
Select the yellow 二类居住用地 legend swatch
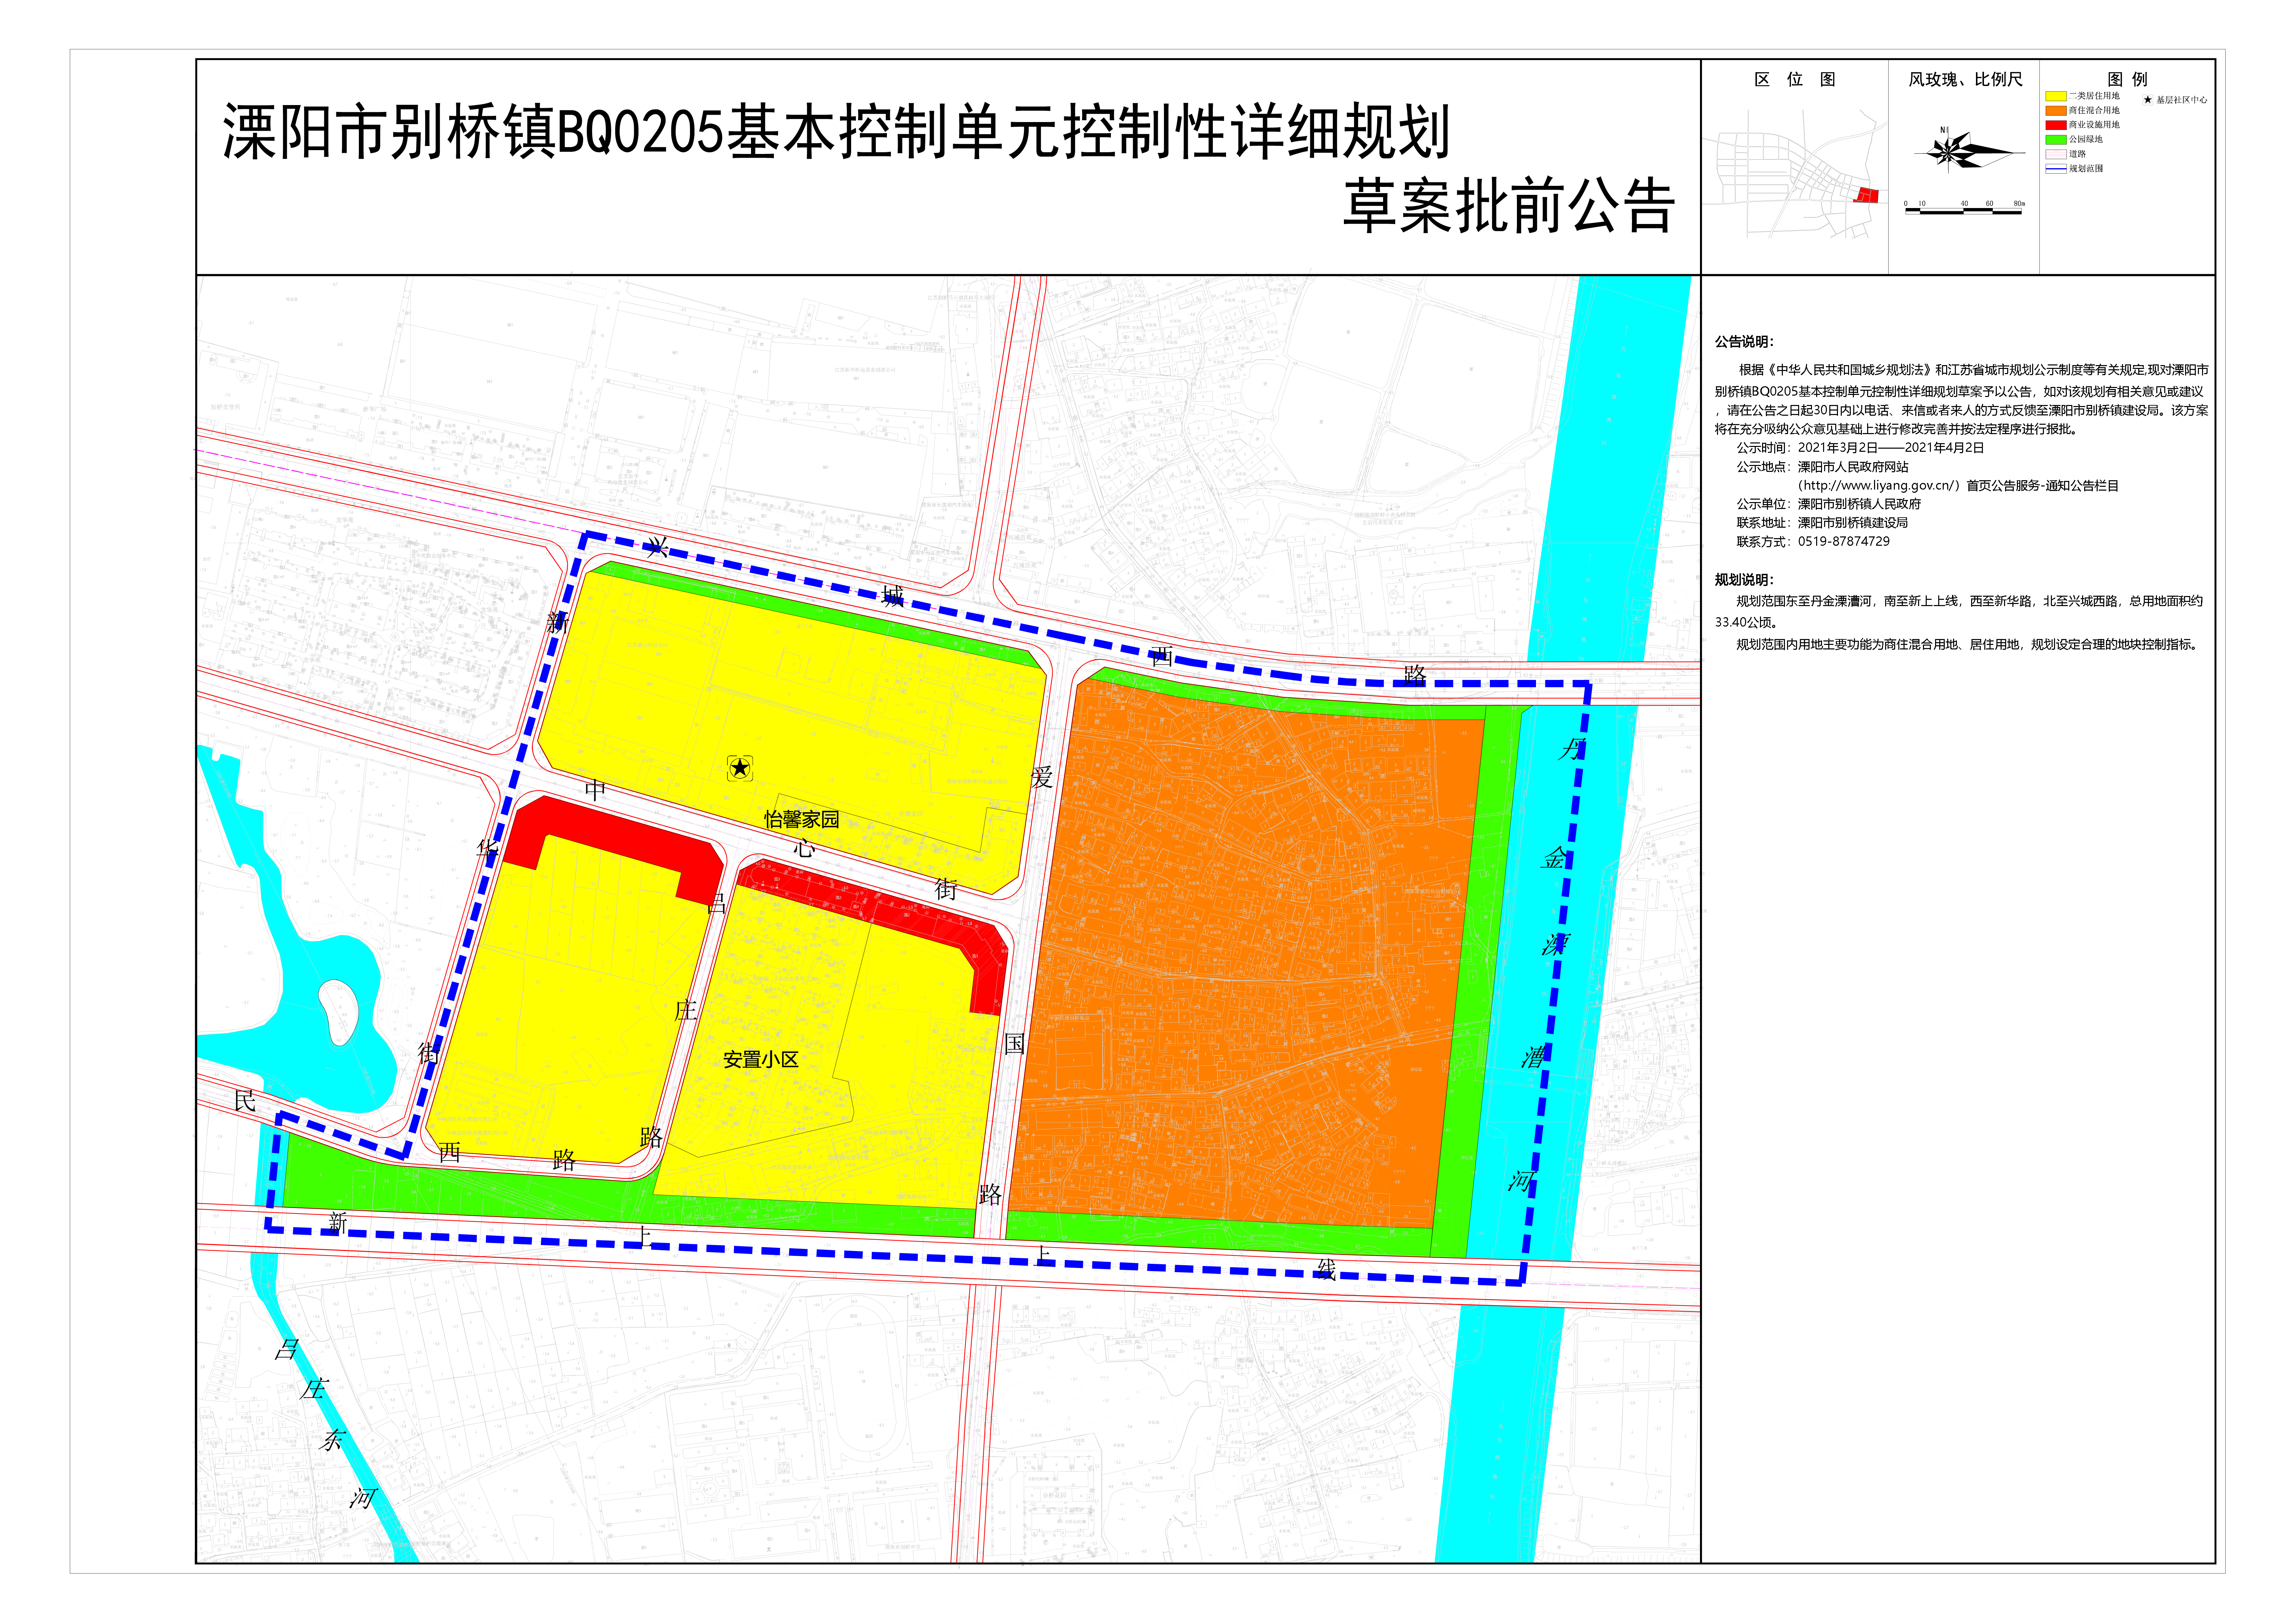[x=2056, y=96]
